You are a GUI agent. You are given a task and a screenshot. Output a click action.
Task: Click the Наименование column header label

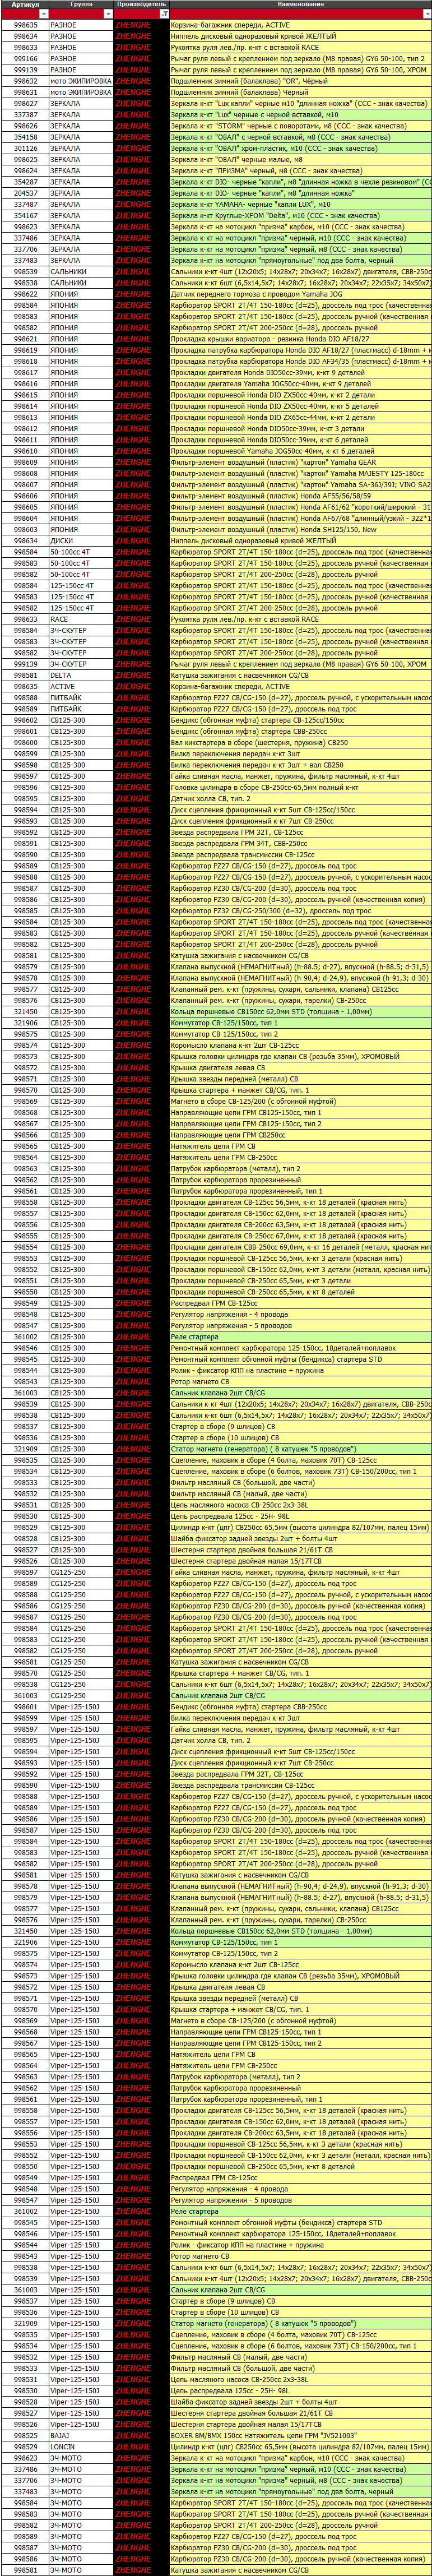300,5
